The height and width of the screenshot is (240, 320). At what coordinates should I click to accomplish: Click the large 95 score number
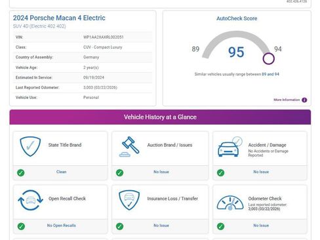[236, 52]
